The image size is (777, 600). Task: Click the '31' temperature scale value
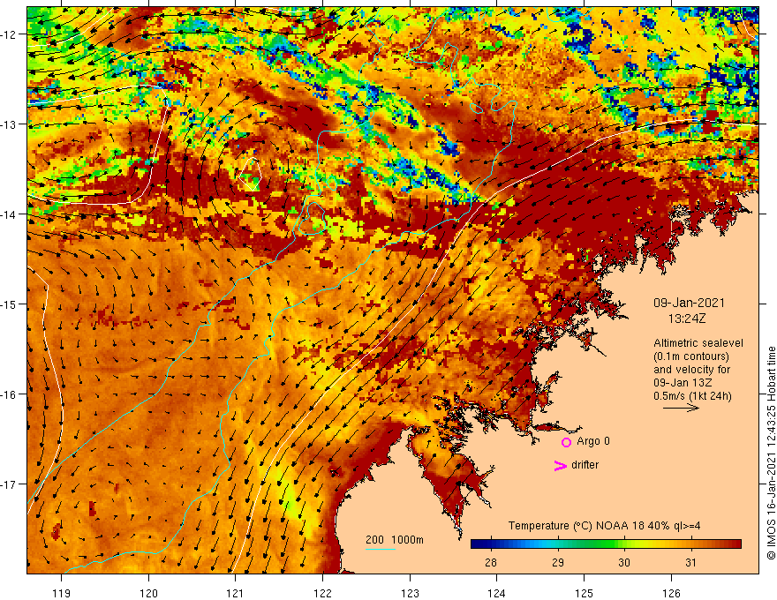(x=690, y=562)
